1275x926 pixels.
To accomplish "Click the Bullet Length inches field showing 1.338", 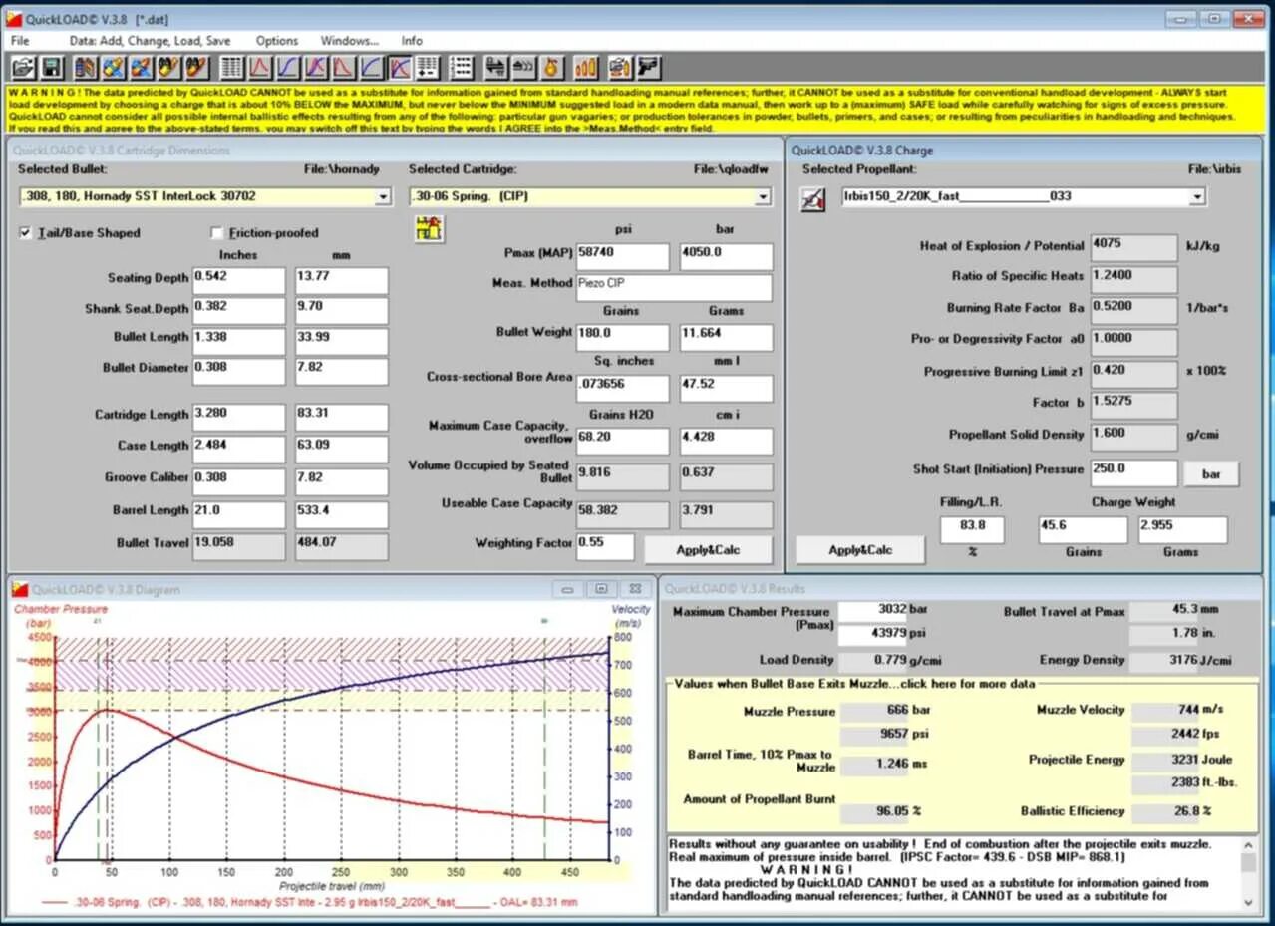I will (x=238, y=341).
